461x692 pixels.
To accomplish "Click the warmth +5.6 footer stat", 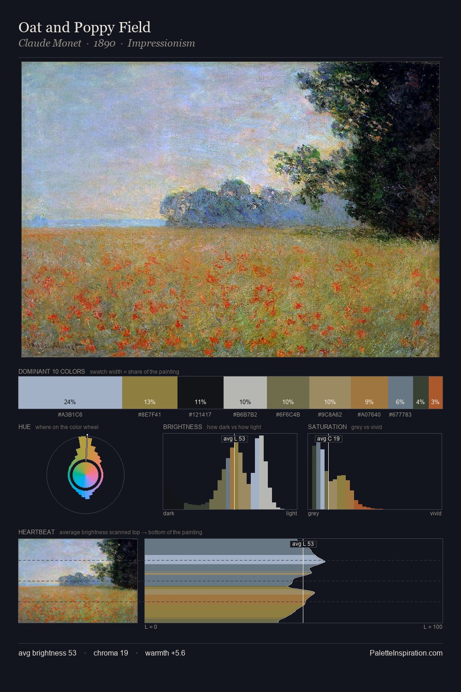I will [165, 653].
